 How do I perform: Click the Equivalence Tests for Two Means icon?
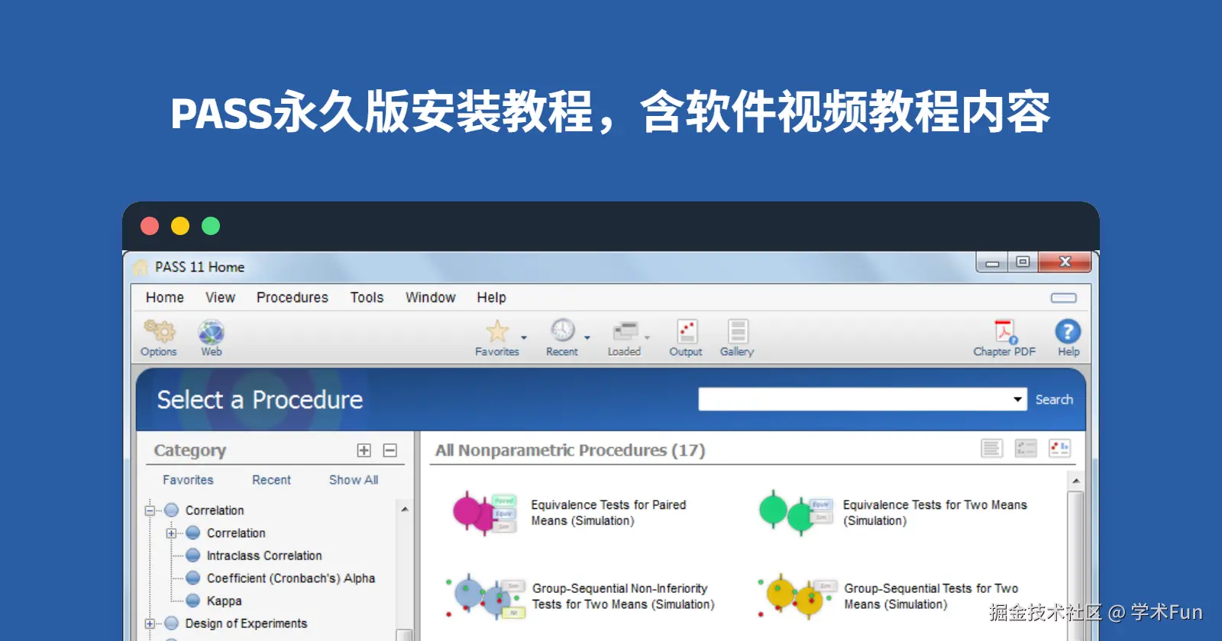pyautogui.click(x=795, y=513)
